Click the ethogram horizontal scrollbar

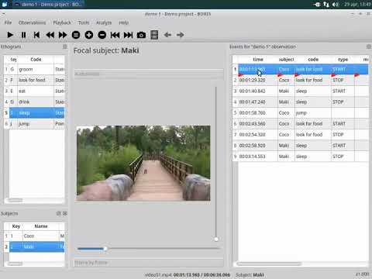pos(15,200)
